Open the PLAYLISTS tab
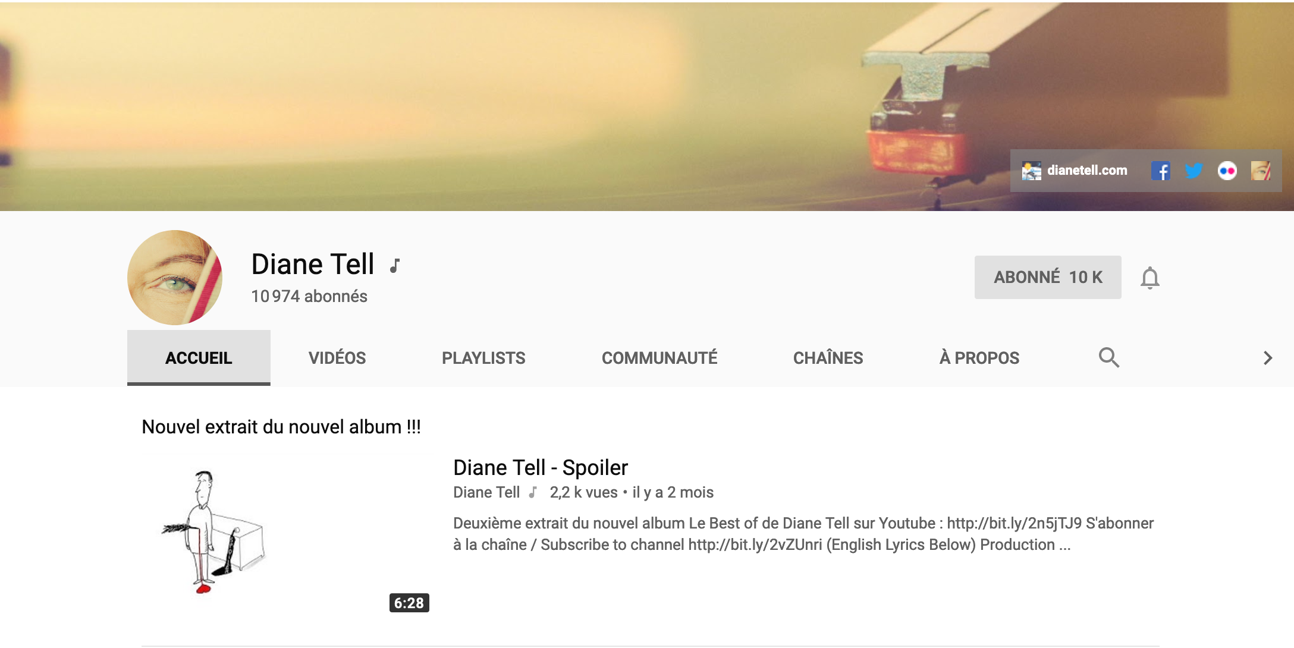1294x648 pixels. click(x=483, y=358)
